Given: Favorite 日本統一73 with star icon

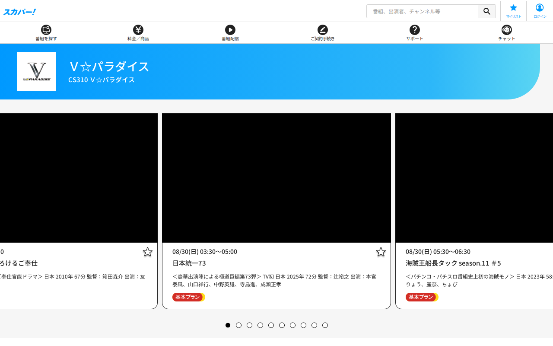Looking at the screenshot, I should 381,252.
